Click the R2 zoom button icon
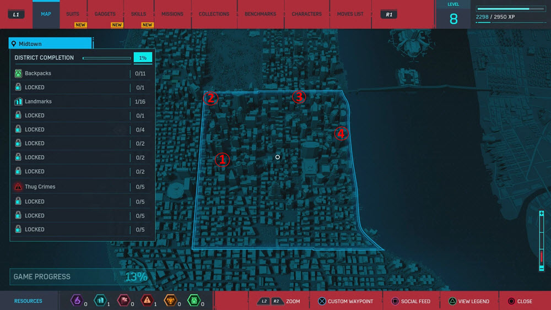 tap(277, 301)
